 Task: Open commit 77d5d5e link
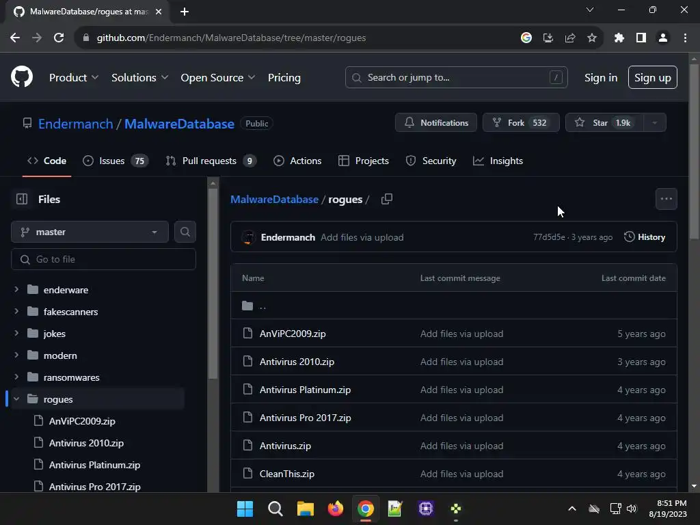[549, 237]
